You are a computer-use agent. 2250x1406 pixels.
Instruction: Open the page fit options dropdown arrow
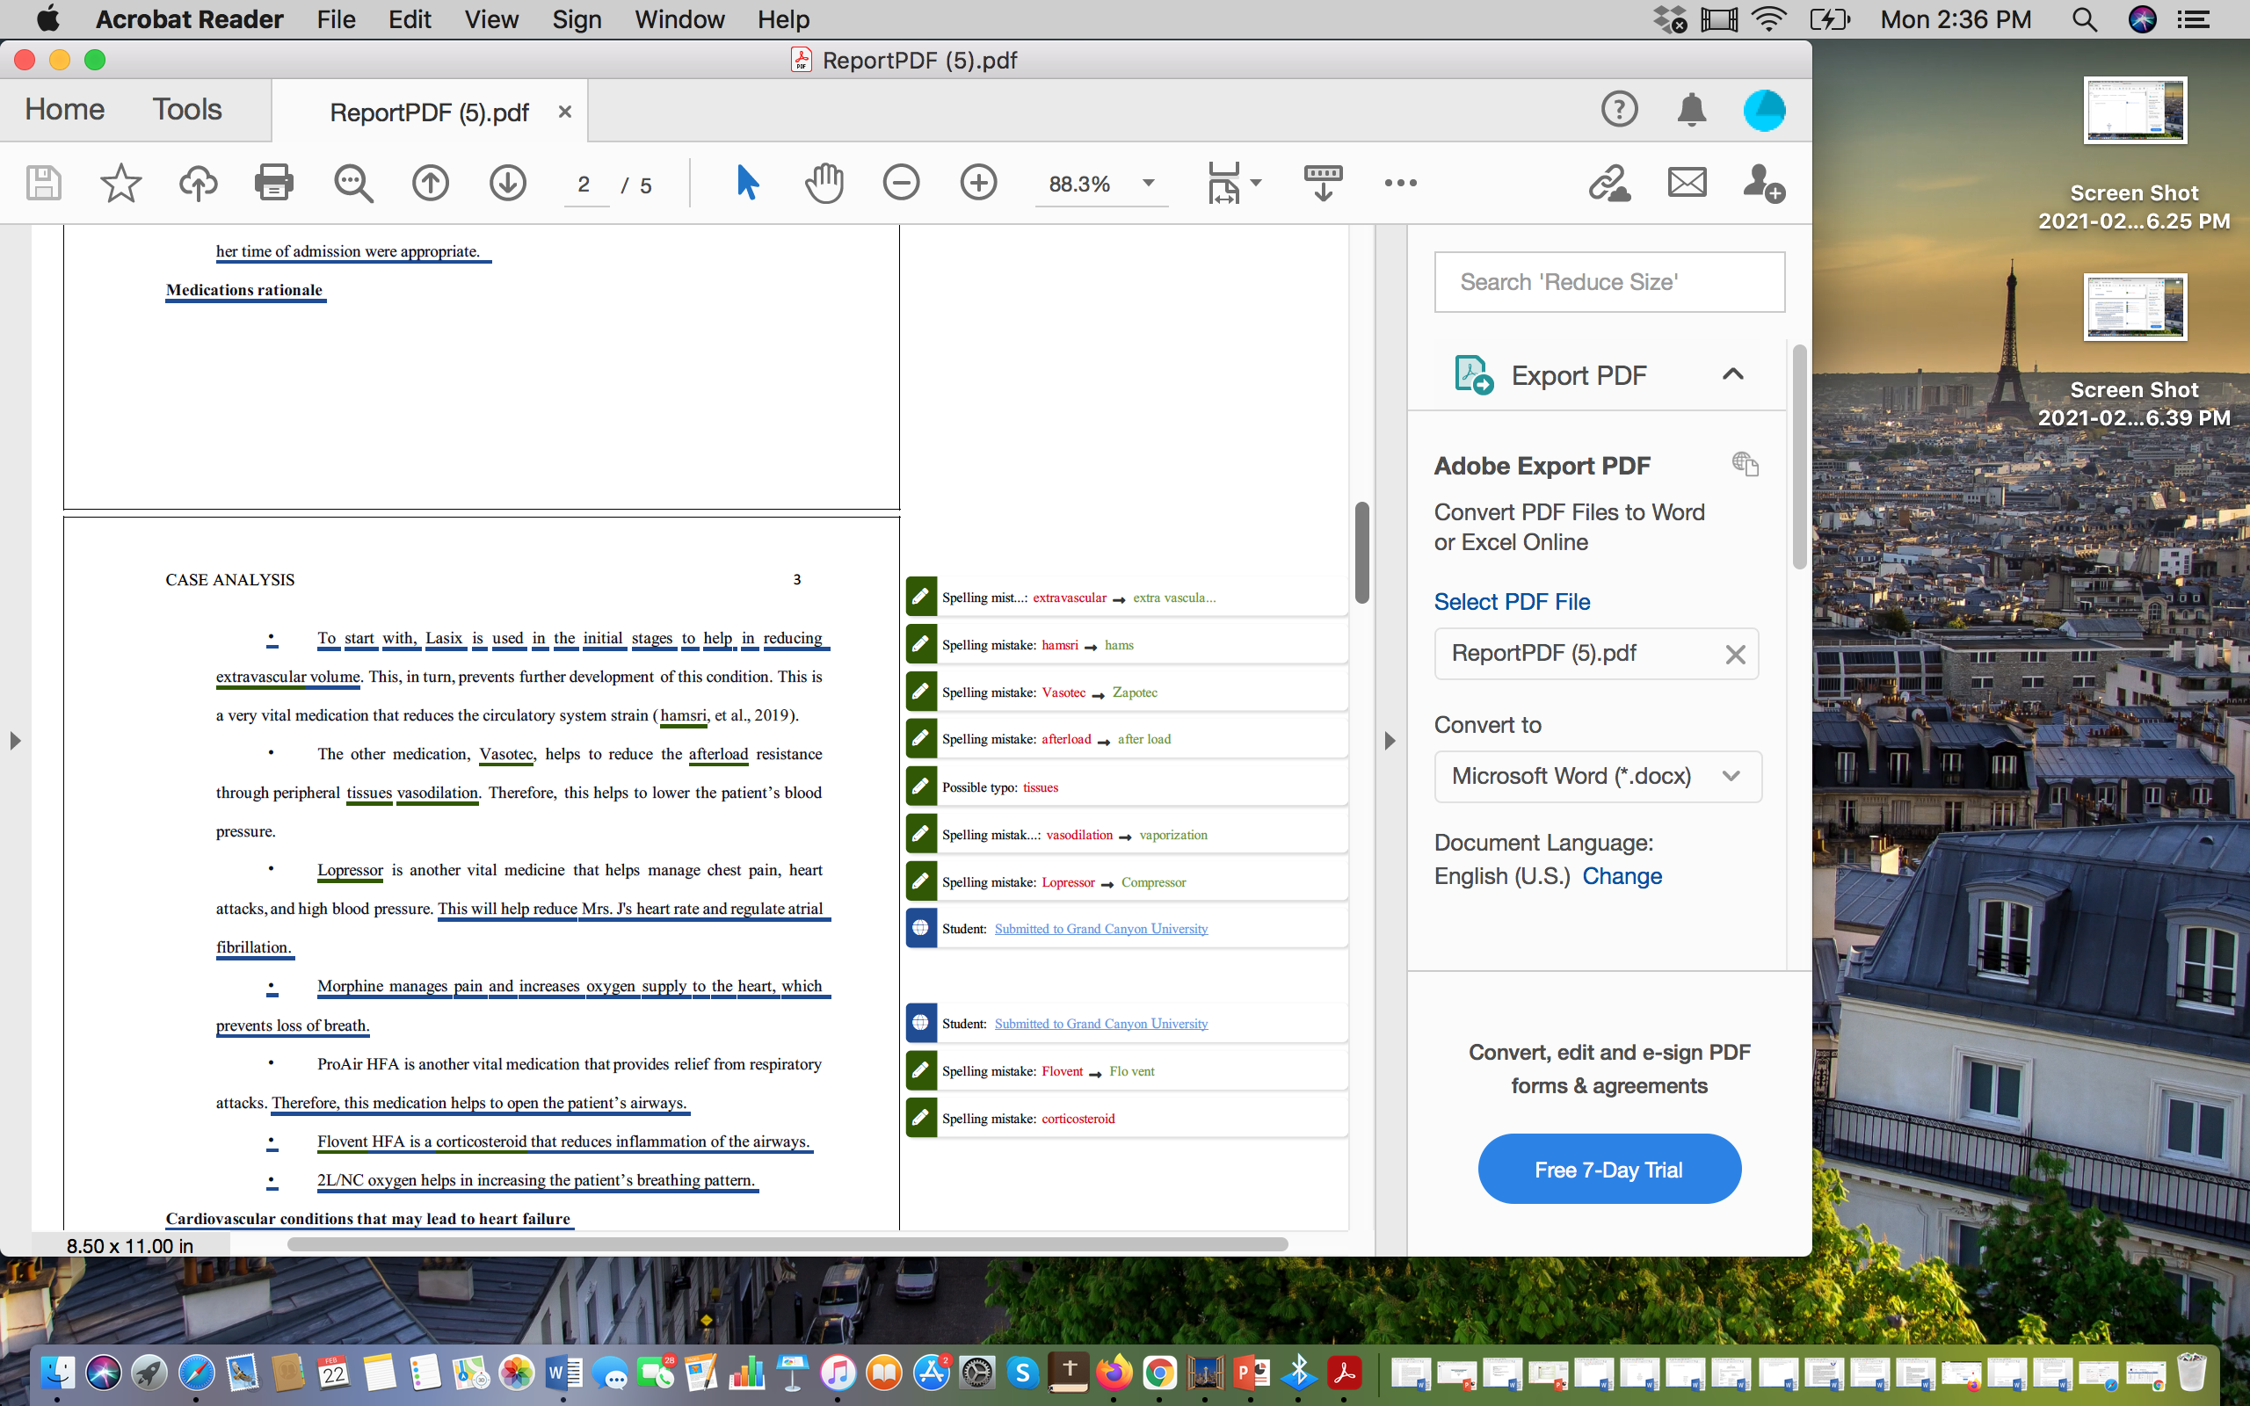[1256, 183]
